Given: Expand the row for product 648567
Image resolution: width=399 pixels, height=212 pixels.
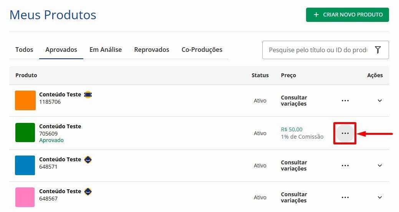Looking at the screenshot, I should tap(380, 197).
